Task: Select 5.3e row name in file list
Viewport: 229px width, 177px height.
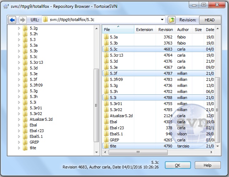Action: (114, 67)
